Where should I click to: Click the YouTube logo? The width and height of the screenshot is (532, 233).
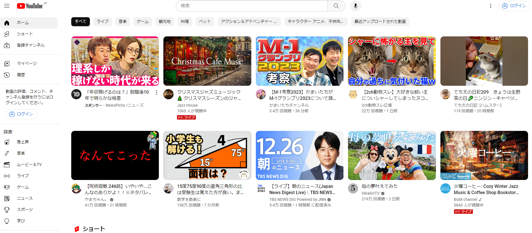(x=30, y=6)
